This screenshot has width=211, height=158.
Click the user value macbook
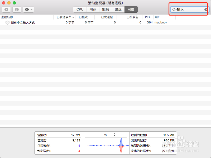coord(161,22)
